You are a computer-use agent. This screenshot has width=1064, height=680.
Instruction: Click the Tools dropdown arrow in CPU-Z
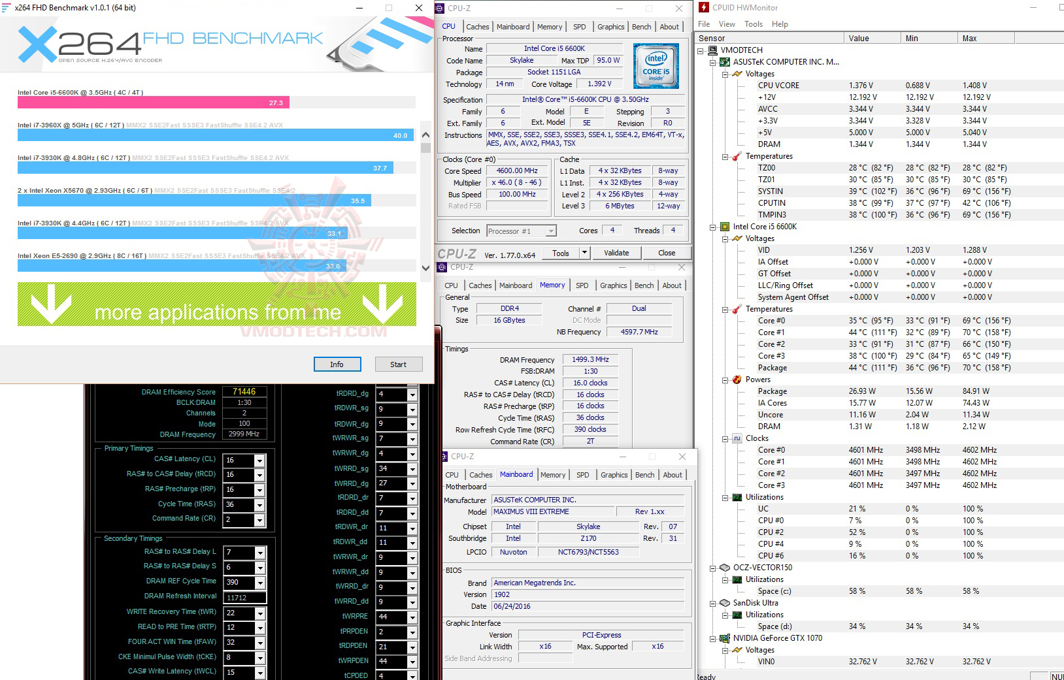584,253
